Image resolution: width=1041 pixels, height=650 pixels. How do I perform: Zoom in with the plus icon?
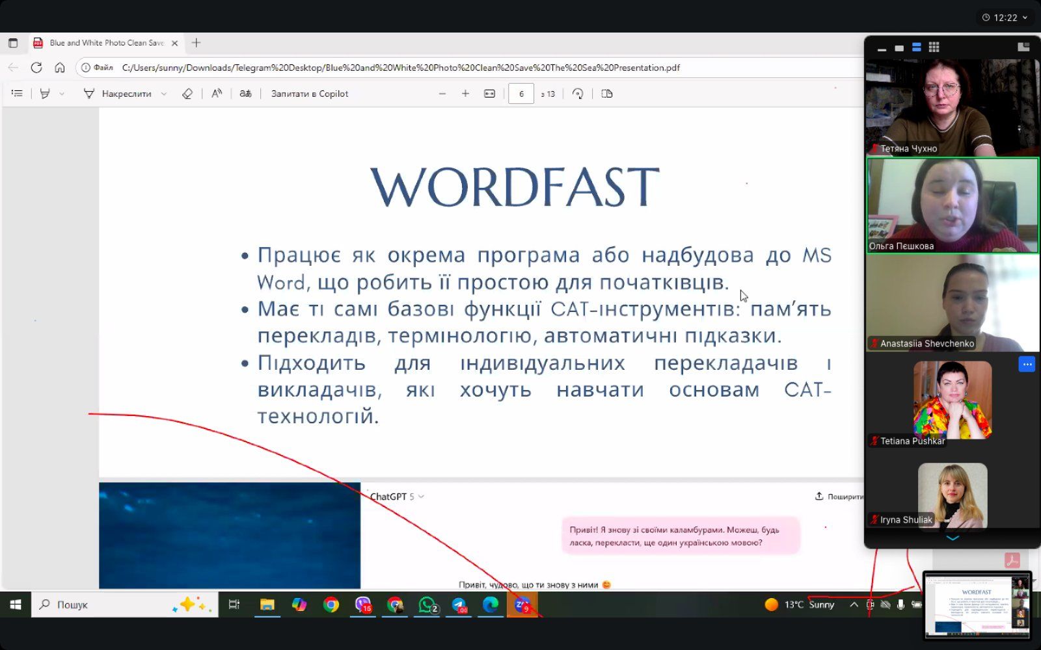(465, 94)
